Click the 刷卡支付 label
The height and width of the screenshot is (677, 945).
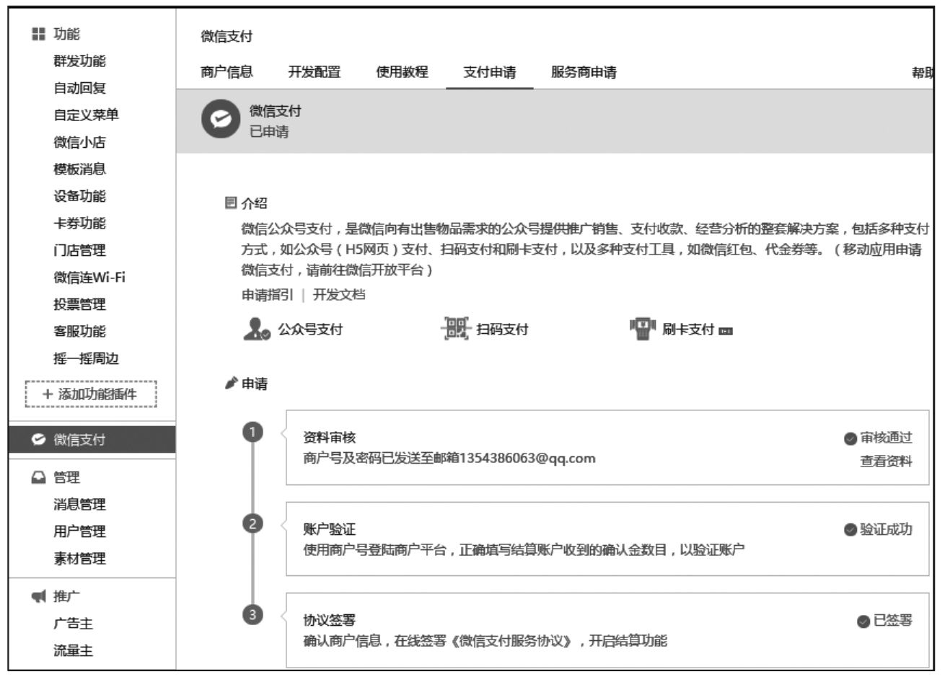click(x=688, y=329)
